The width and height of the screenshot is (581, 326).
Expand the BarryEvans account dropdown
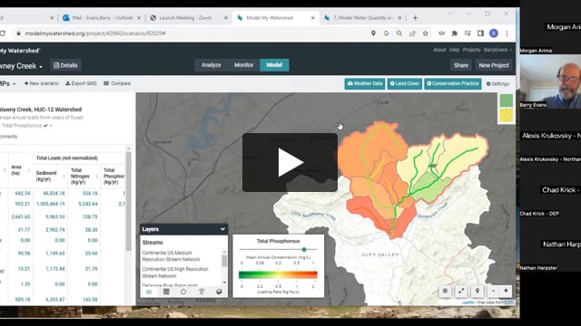(498, 50)
